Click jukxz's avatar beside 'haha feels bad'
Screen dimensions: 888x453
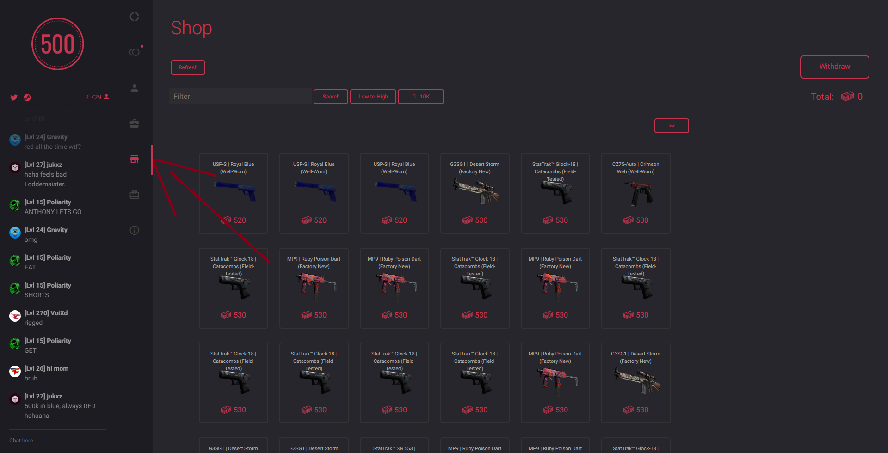click(x=15, y=168)
